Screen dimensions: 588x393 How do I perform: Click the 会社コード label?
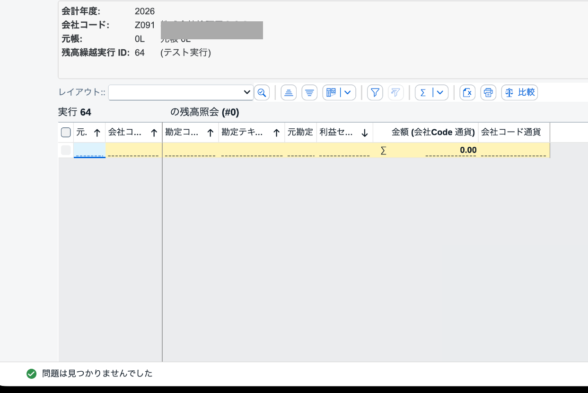point(86,25)
